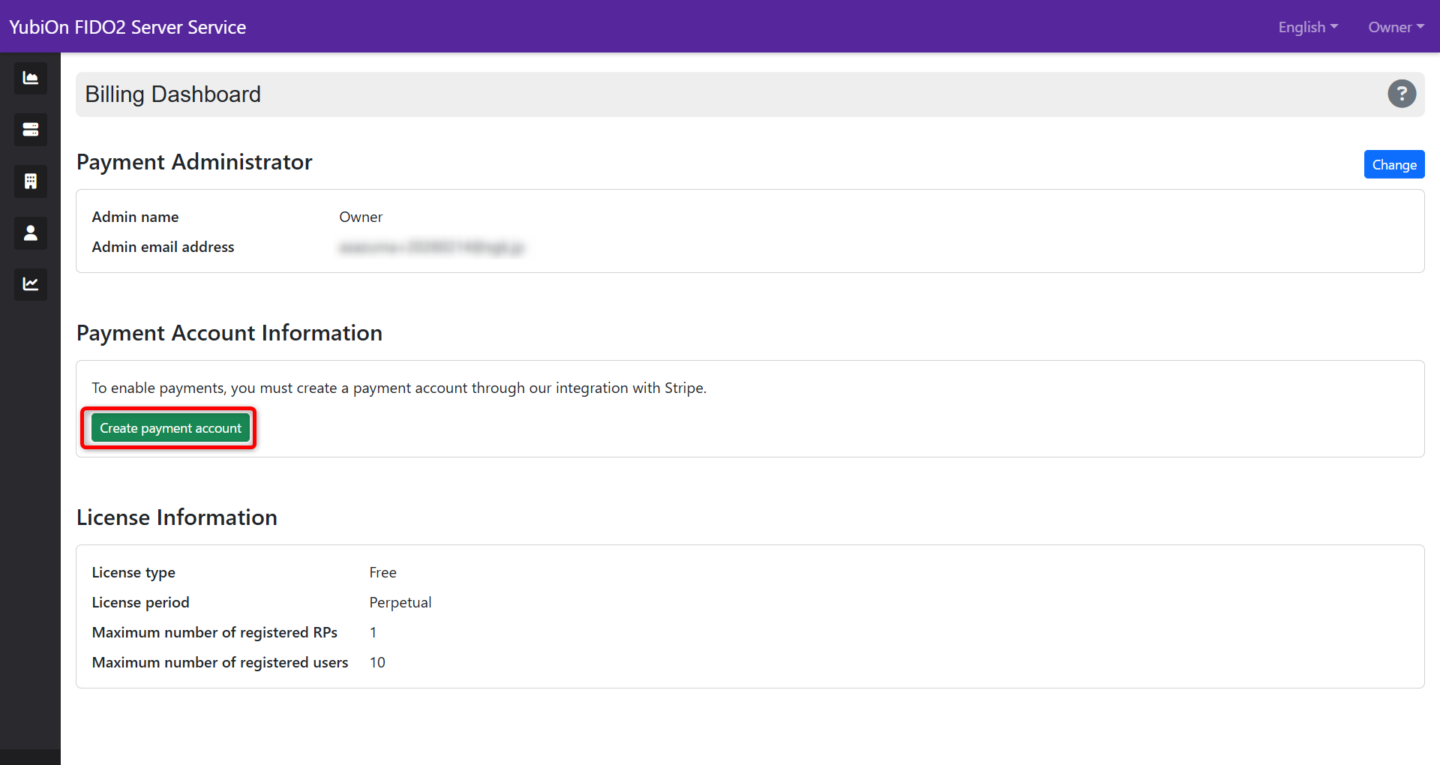
Task: Open the Owner account dropdown menu
Action: tap(1395, 26)
